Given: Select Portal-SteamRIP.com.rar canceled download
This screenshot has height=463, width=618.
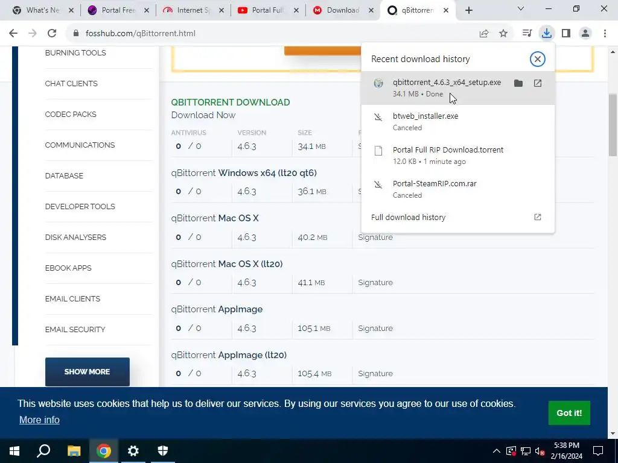Looking at the screenshot, I should [x=457, y=189].
